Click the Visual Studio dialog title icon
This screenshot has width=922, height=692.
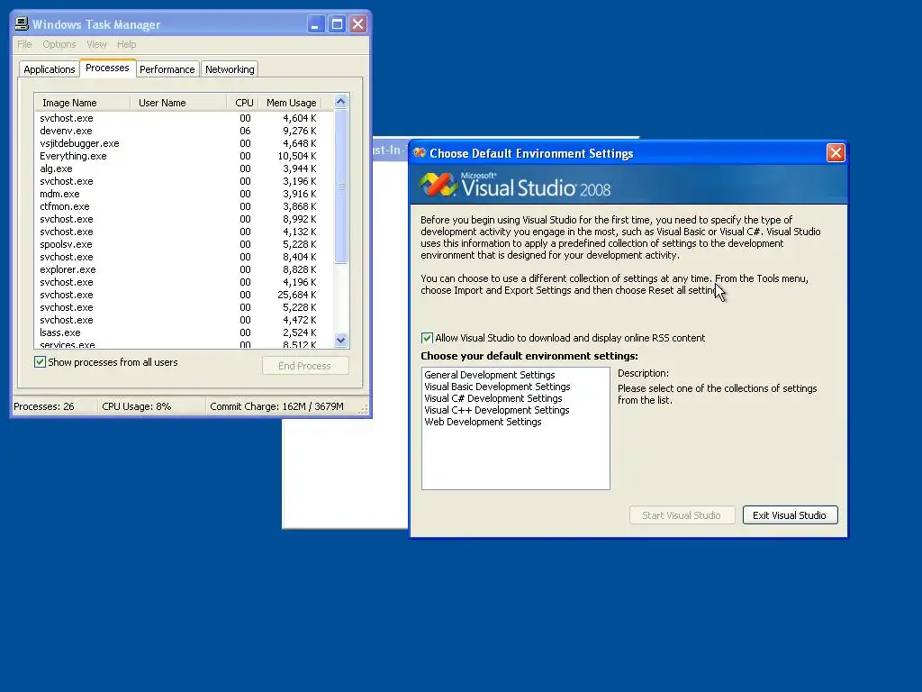point(420,153)
